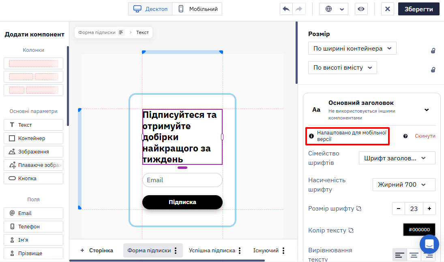Preview the form with the eye icon
The height and width of the screenshot is (262, 444).
click(361, 9)
